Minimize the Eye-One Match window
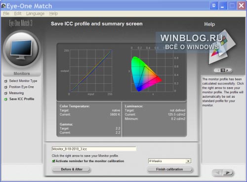Viewport: 247px width, 182px height. 222,6
